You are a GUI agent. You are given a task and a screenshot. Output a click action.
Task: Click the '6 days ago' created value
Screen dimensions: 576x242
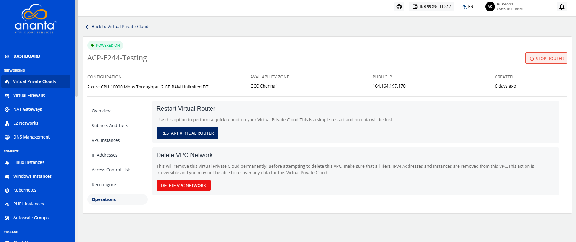[505, 86]
